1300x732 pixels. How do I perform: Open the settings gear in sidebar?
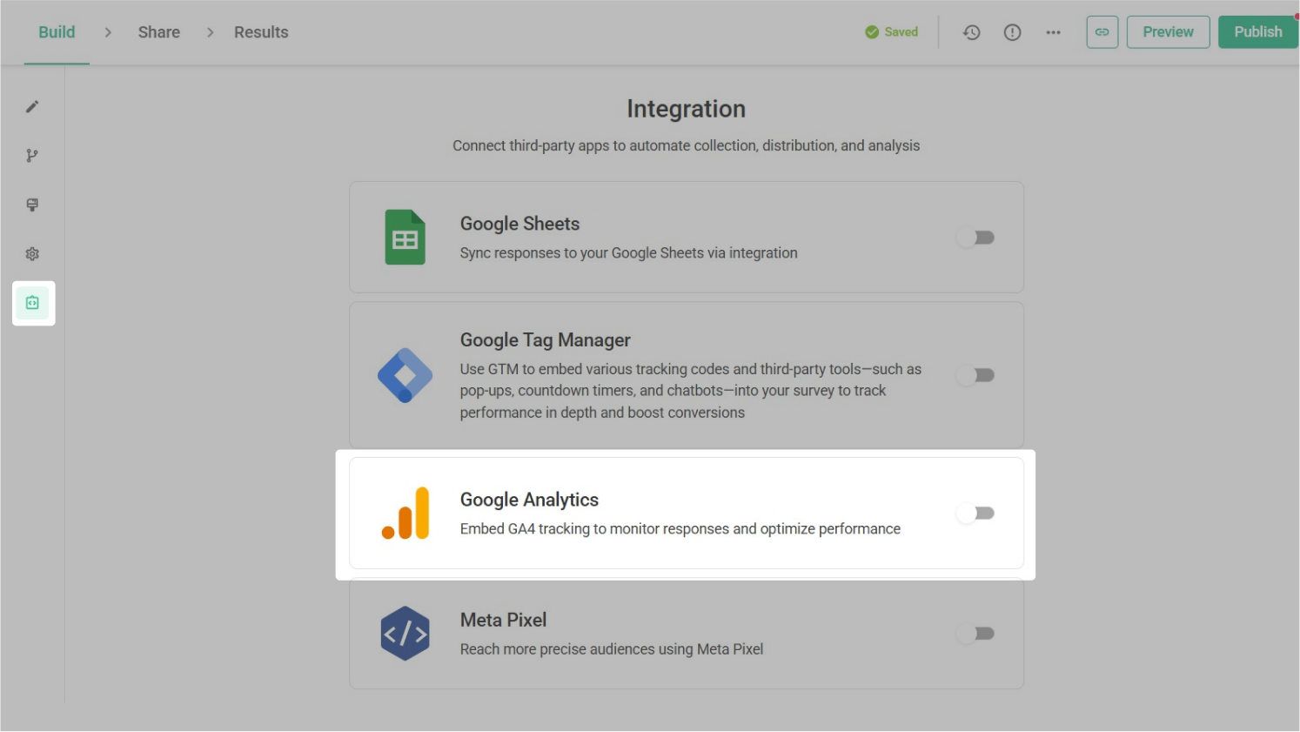tap(32, 254)
